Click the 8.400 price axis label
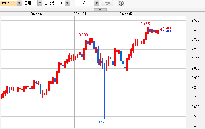This screenshot has height=129, width=205. point(196,126)
